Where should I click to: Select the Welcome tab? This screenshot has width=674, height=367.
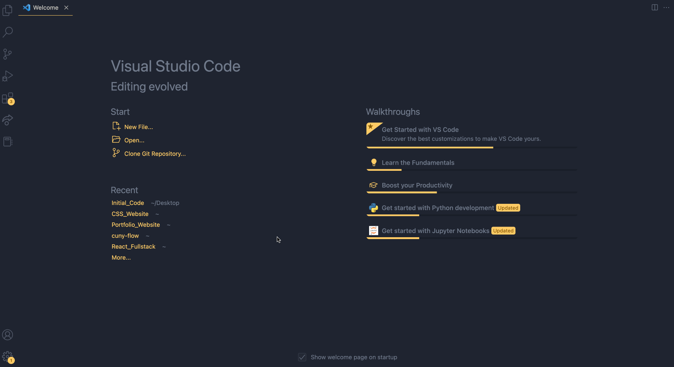pyautogui.click(x=46, y=8)
